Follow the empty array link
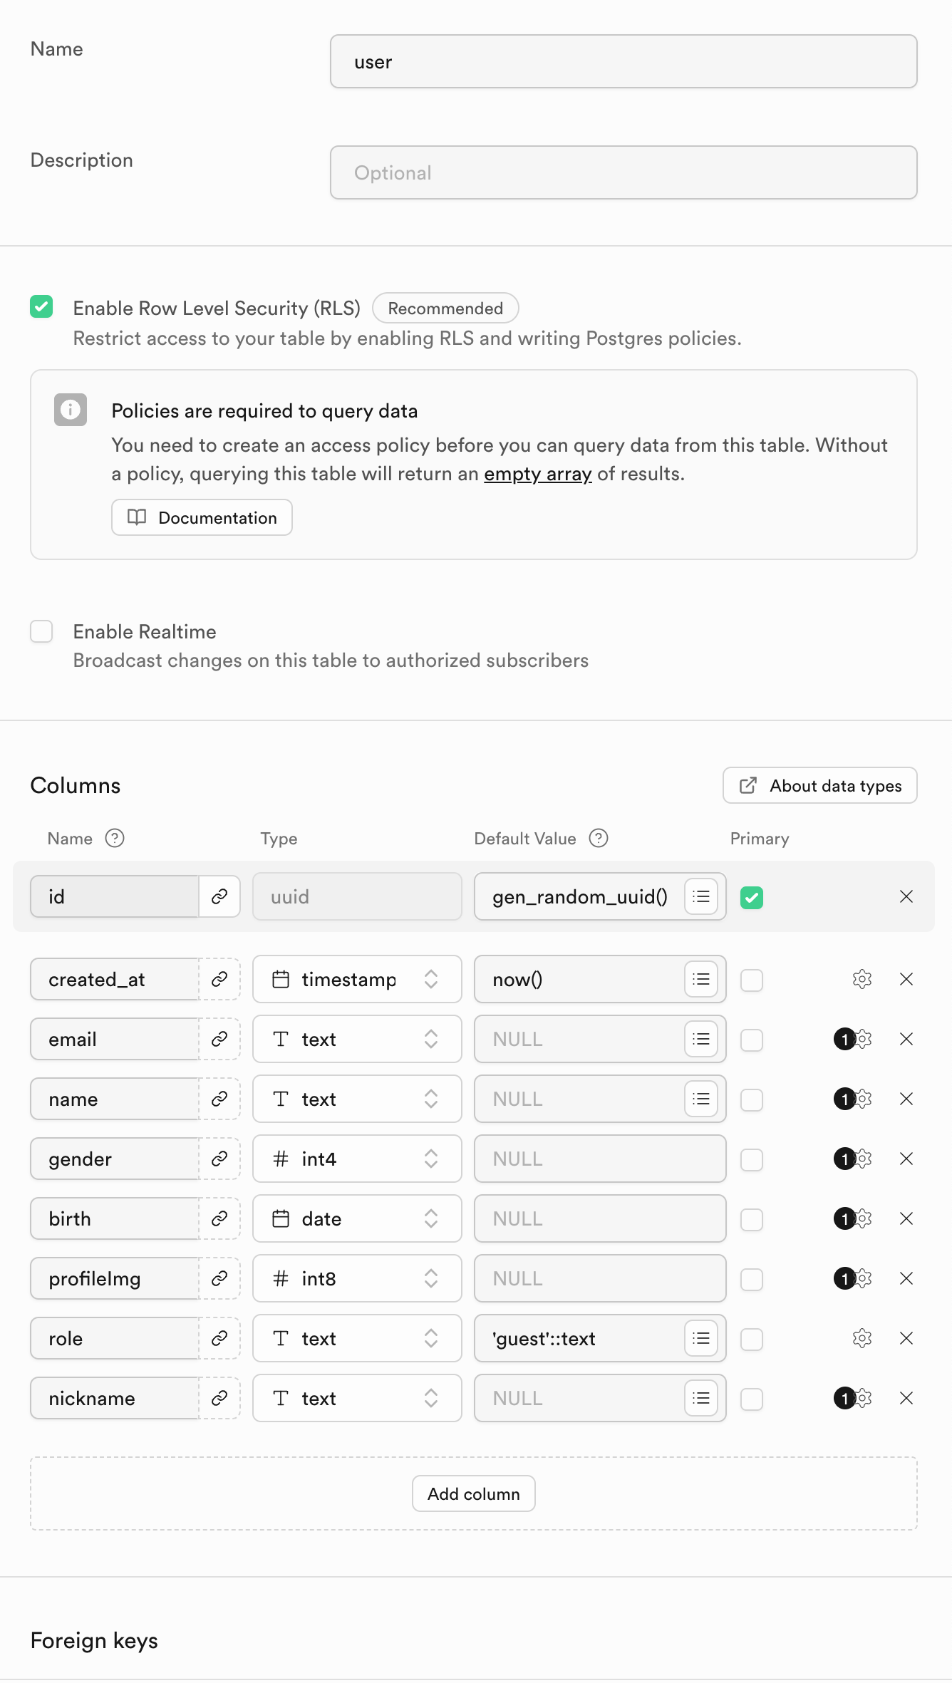The width and height of the screenshot is (952, 1683). pos(538,474)
